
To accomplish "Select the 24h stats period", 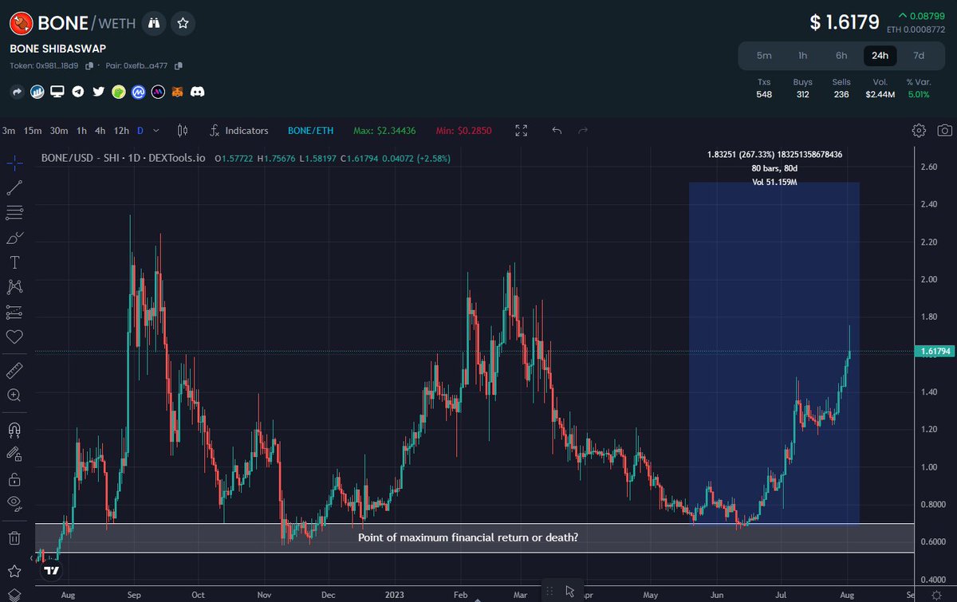I will 880,55.
